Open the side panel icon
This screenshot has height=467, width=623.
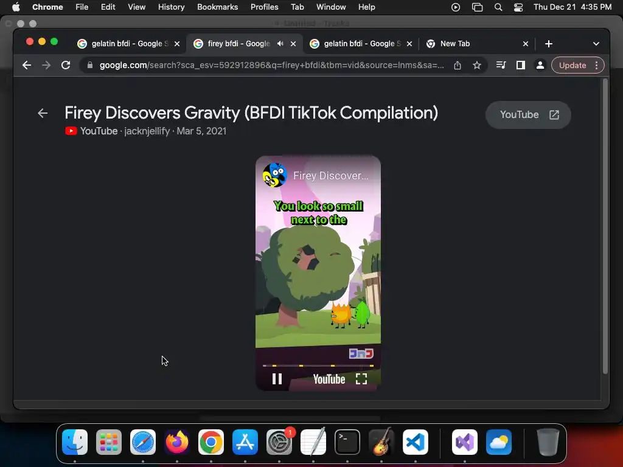pos(521,65)
